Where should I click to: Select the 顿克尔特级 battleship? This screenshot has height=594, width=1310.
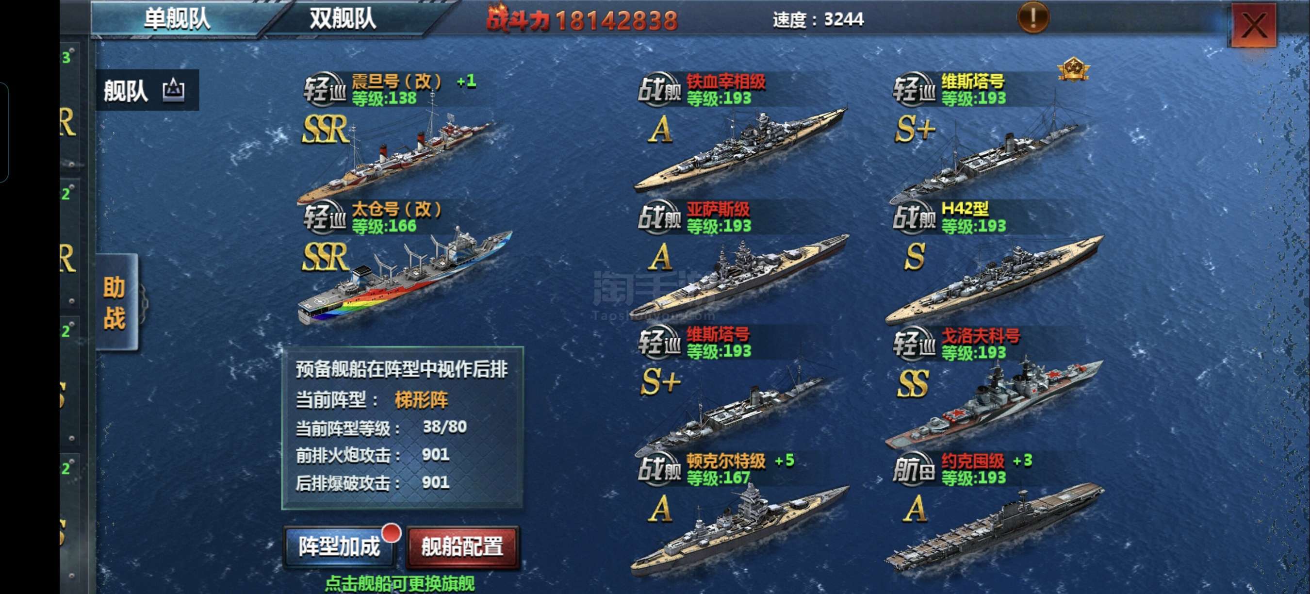click(741, 529)
